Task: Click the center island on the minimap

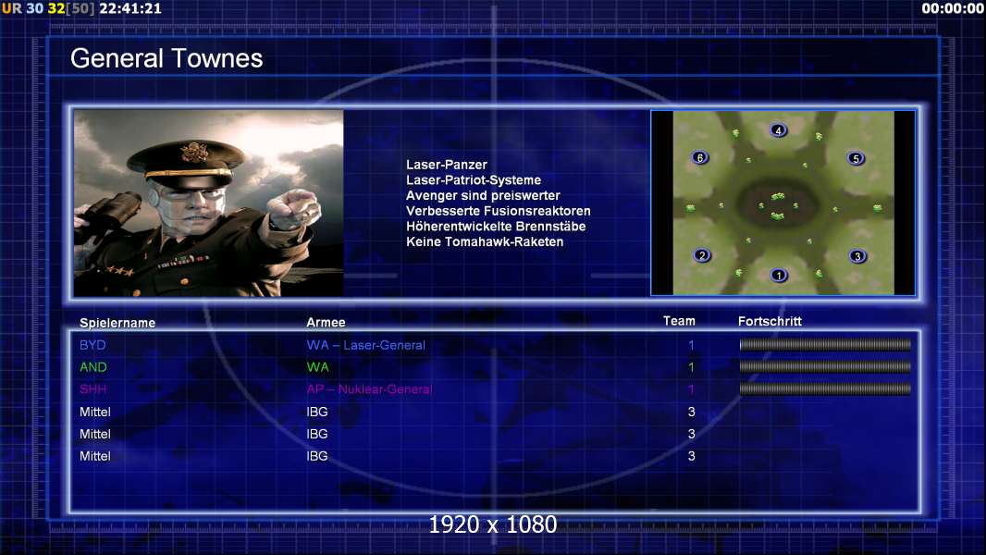Action: click(778, 205)
